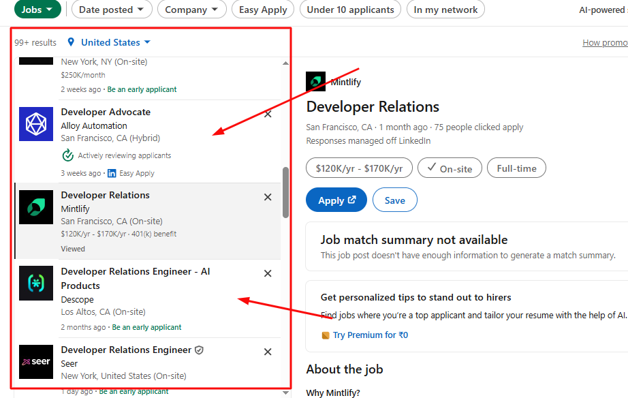Click the Try Premium for ₹0 link

(371, 335)
